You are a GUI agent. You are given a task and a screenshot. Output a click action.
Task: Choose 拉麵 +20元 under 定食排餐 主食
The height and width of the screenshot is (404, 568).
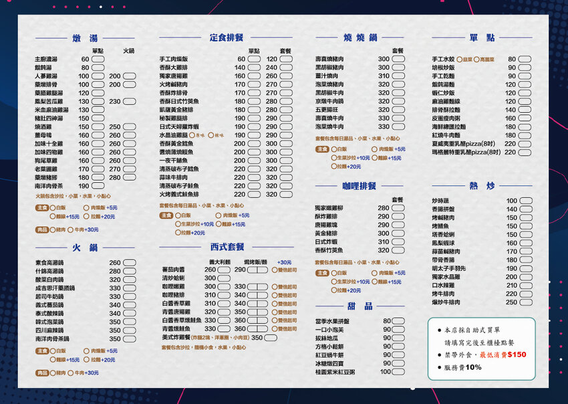point(178,233)
